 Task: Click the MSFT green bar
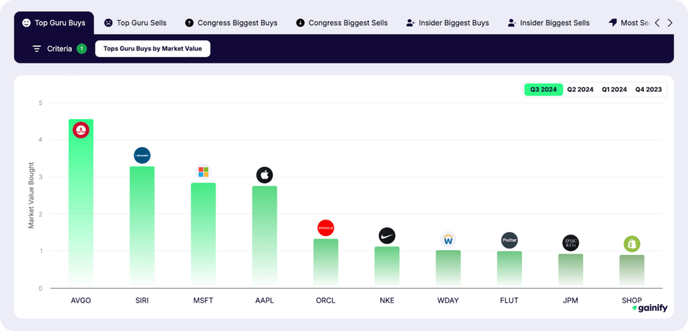click(203, 236)
